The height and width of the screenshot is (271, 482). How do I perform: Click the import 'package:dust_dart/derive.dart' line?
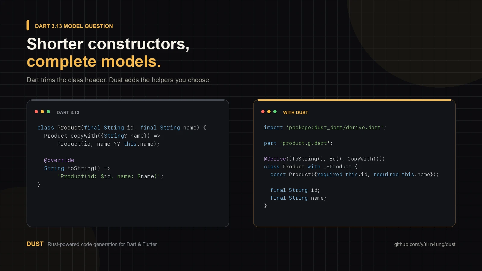[x=325, y=128]
